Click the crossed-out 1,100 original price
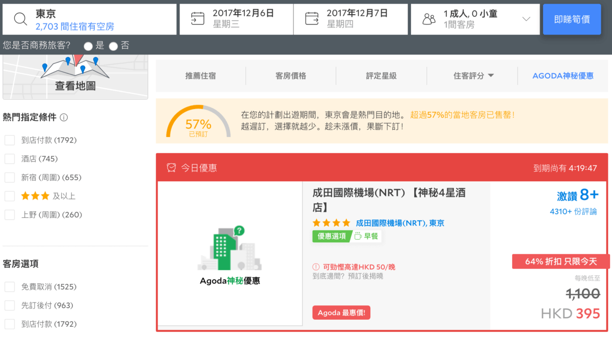Image resolution: width=612 pixels, height=337 pixels. click(583, 293)
